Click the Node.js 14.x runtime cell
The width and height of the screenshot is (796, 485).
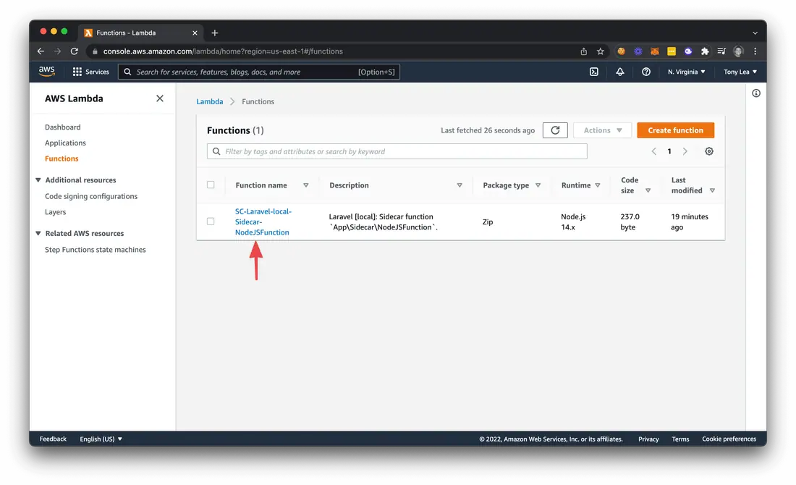pyautogui.click(x=573, y=222)
